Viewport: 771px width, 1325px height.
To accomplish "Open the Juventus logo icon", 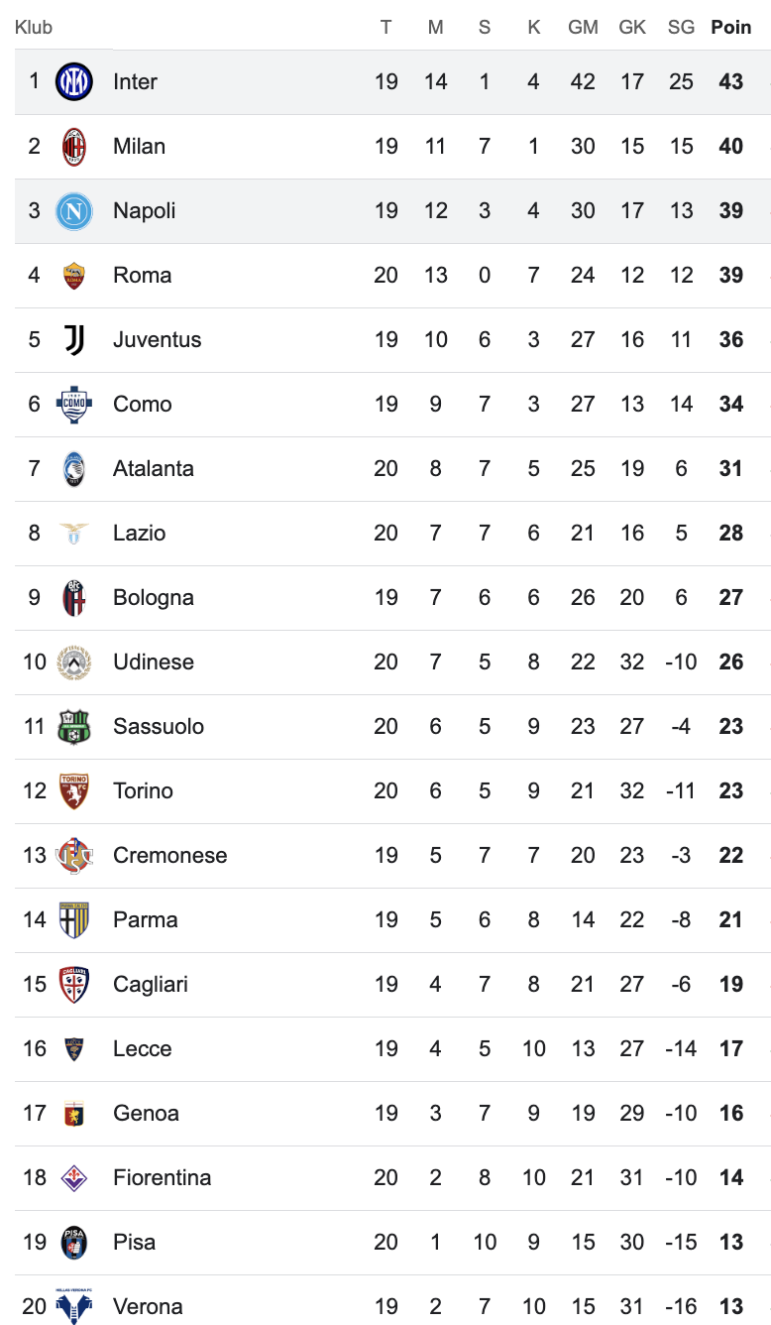I will tap(74, 340).
